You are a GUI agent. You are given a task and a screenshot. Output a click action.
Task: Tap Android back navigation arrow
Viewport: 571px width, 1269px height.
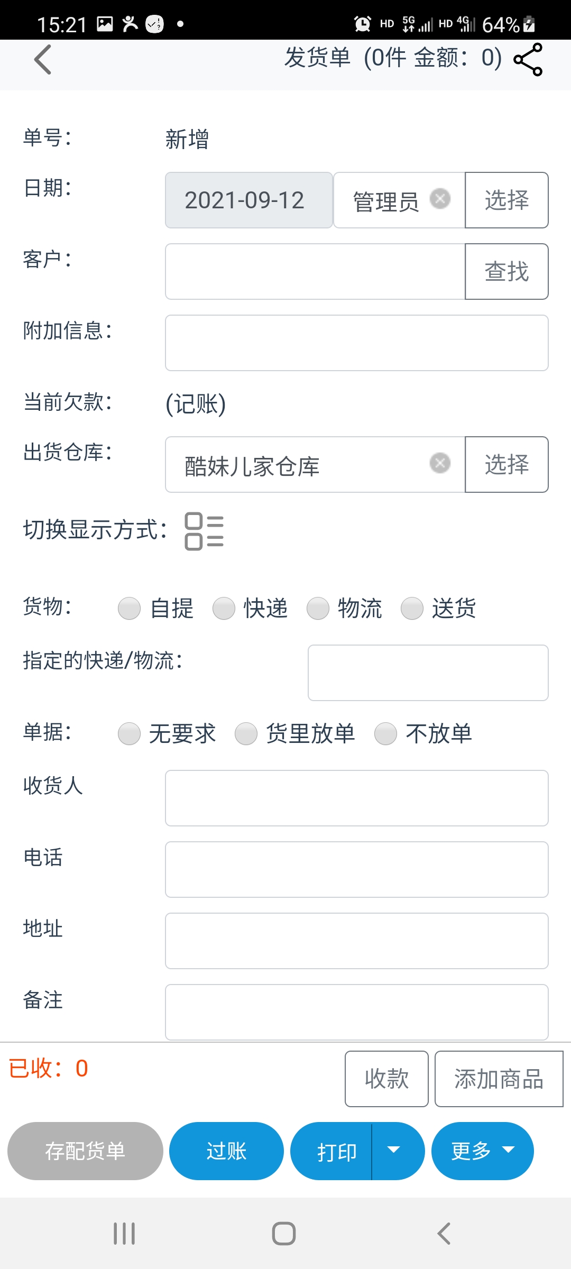click(444, 1233)
